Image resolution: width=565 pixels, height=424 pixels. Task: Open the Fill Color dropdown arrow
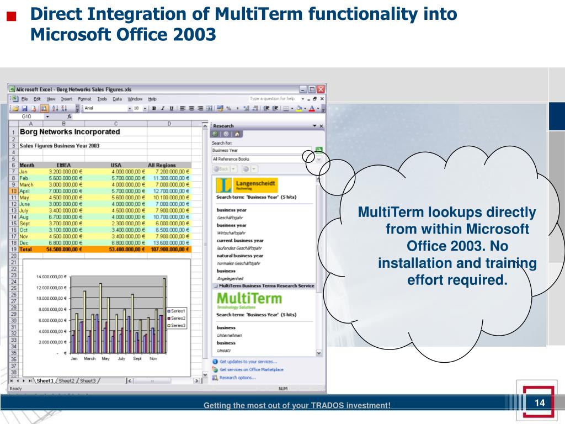point(305,108)
